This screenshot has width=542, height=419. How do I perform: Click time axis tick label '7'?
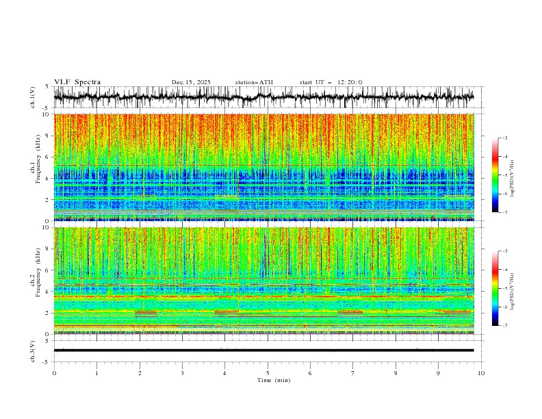tap(353, 373)
